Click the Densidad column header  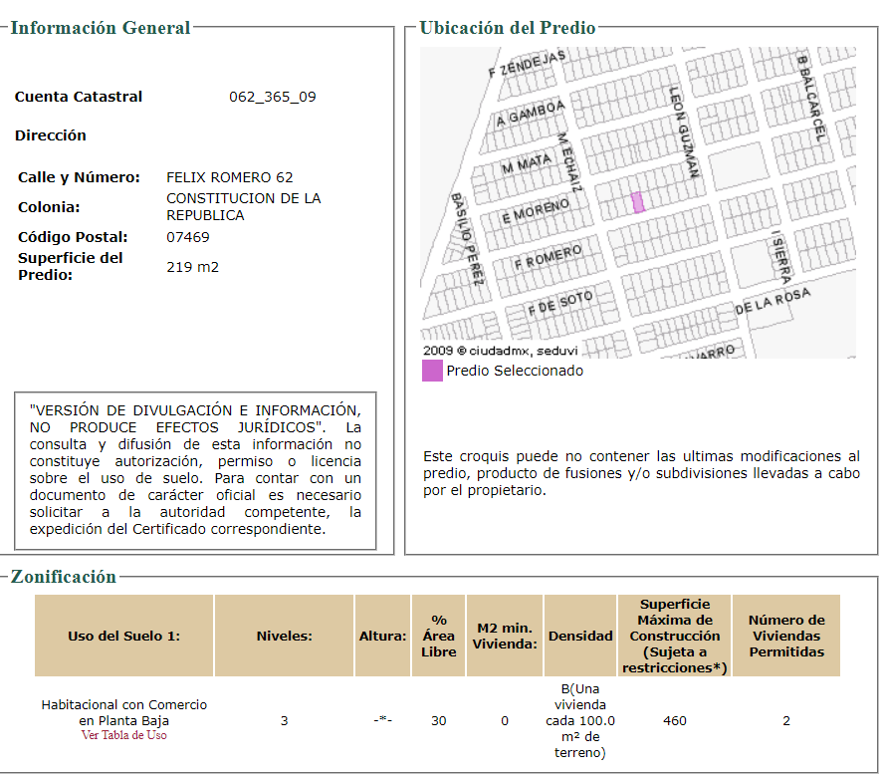coord(580,636)
